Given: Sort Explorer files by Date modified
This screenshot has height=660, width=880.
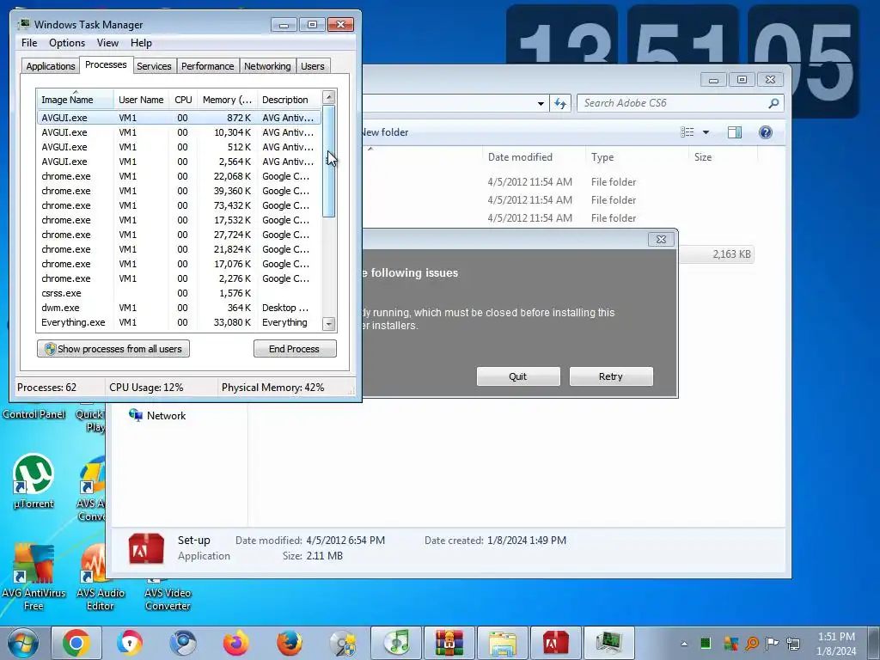Looking at the screenshot, I should [533, 157].
